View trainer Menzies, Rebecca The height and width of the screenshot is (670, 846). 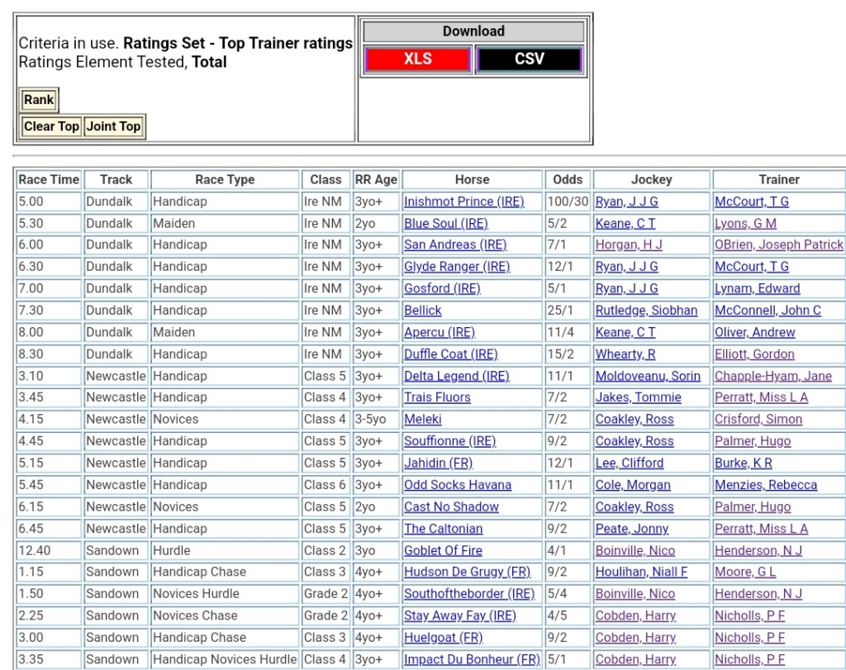(x=765, y=485)
